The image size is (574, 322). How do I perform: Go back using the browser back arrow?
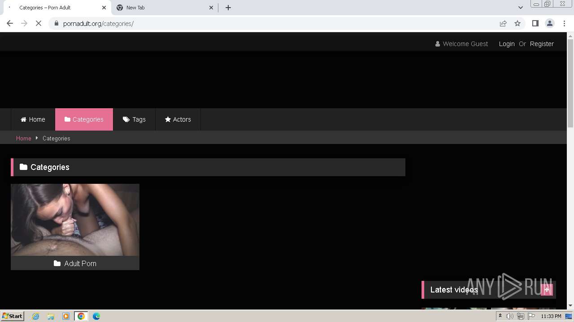(10, 23)
